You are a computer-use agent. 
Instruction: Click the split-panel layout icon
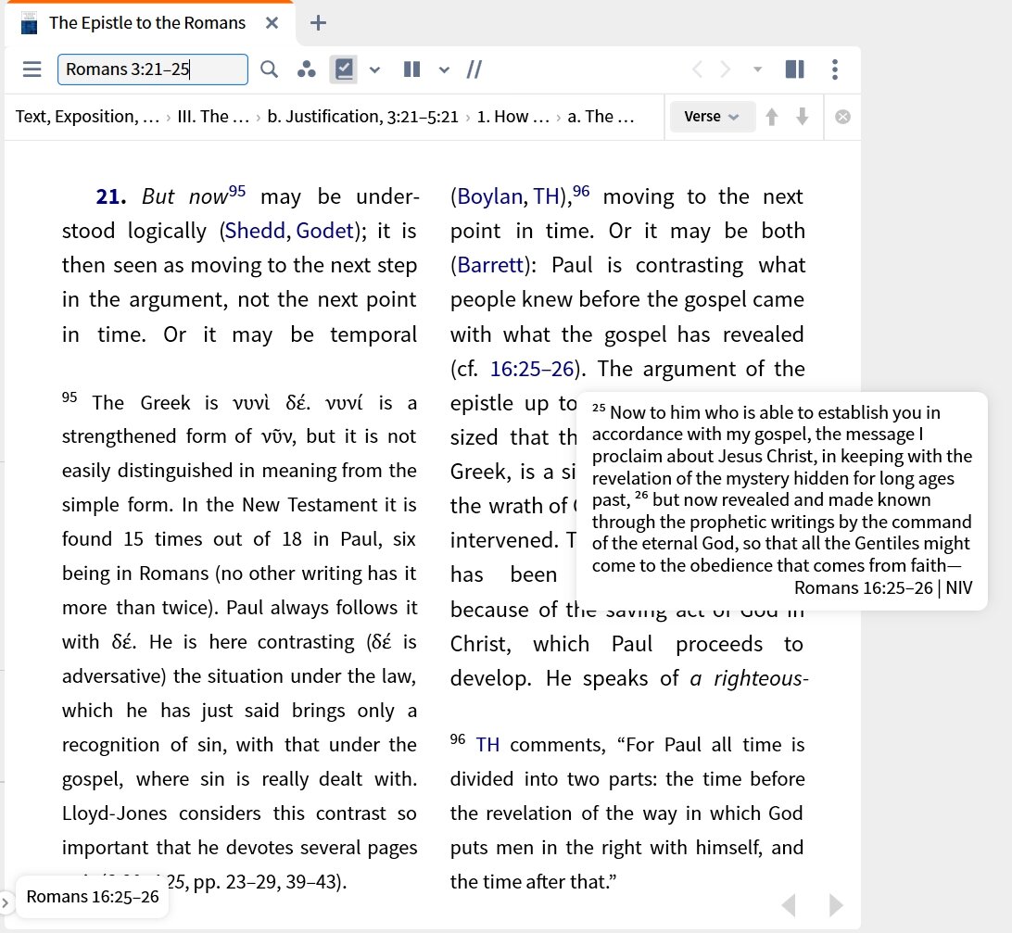point(794,69)
